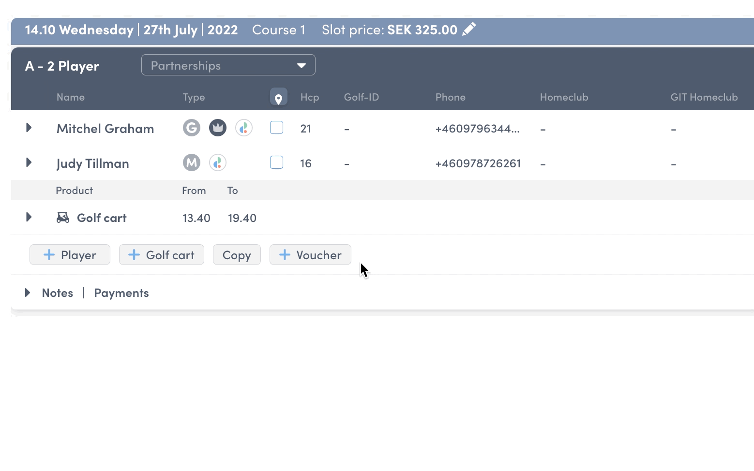Select the Golf-ID column header
Image resolution: width=754 pixels, height=471 pixels.
(362, 97)
